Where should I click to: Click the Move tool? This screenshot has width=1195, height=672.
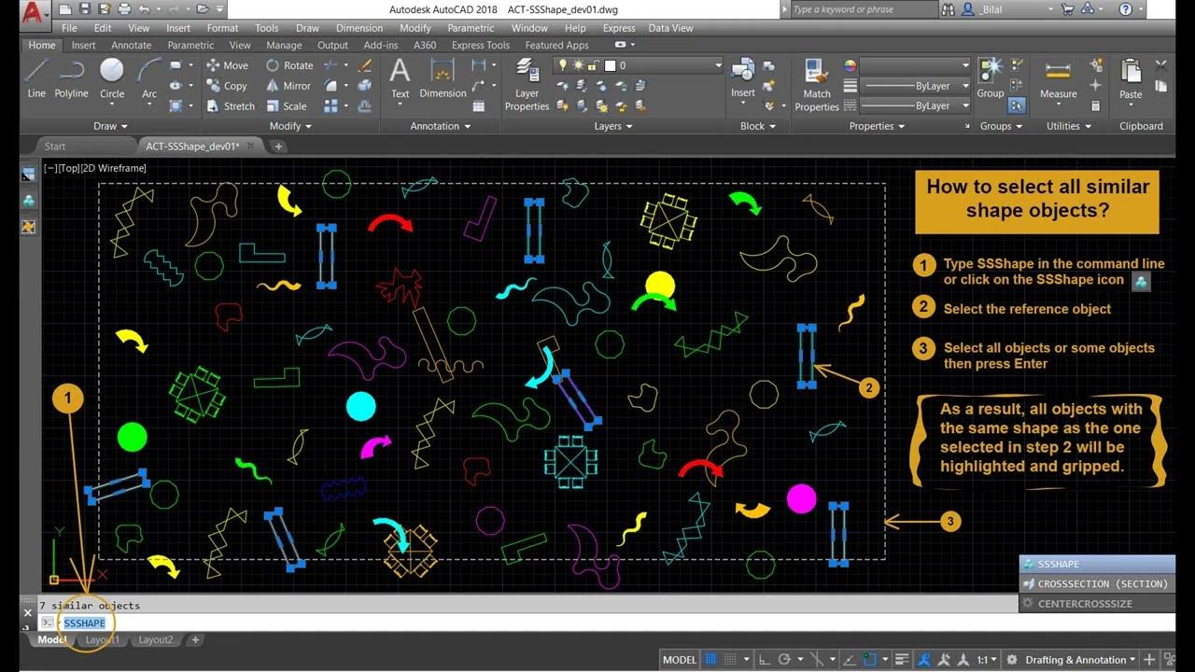pyautogui.click(x=227, y=65)
